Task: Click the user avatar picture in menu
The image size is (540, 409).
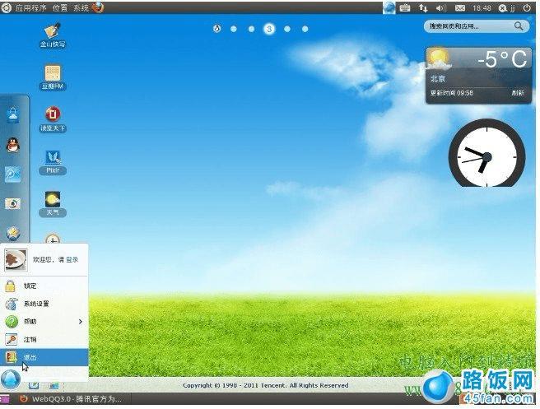Action: 16,260
